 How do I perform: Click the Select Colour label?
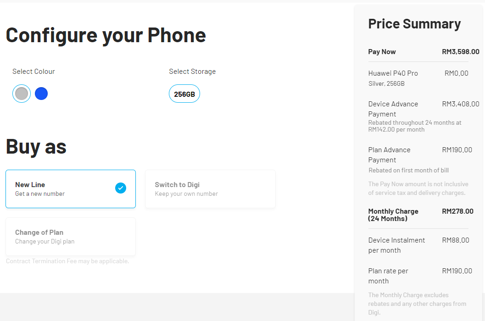33,72
